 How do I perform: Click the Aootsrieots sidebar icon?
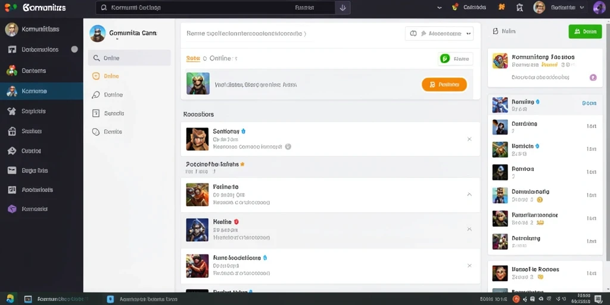tap(12, 190)
